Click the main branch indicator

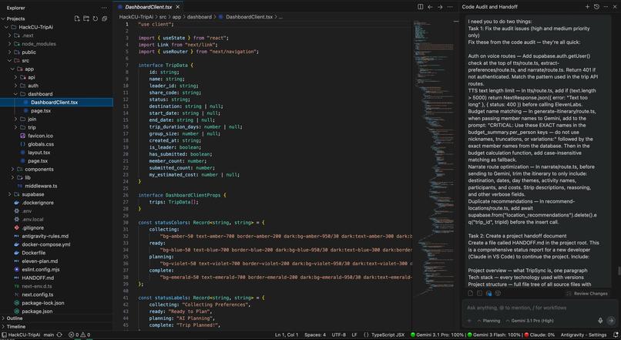(49, 335)
